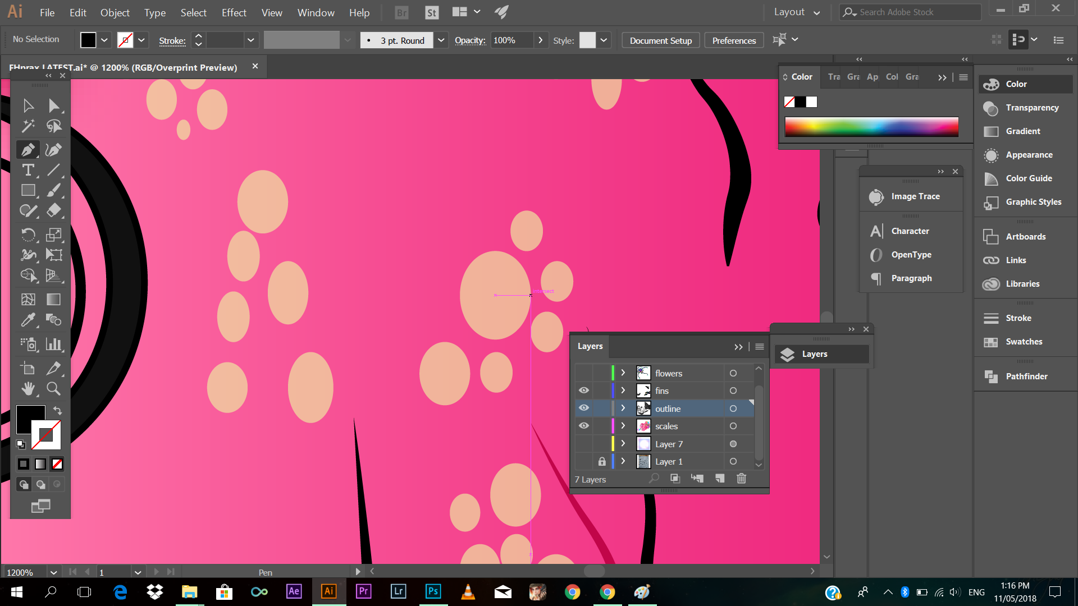
Task: Select the Shape Builder tool
Action: coord(28,276)
